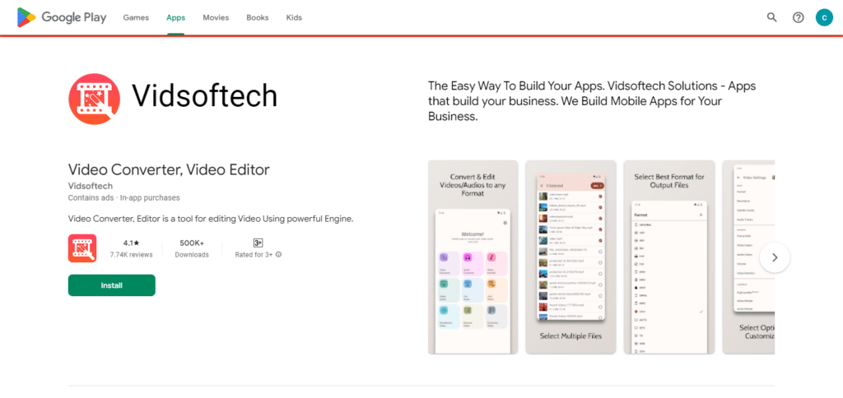Screen dimensions: 843x398
Task: Click the Google Play logo
Action: (61, 18)
